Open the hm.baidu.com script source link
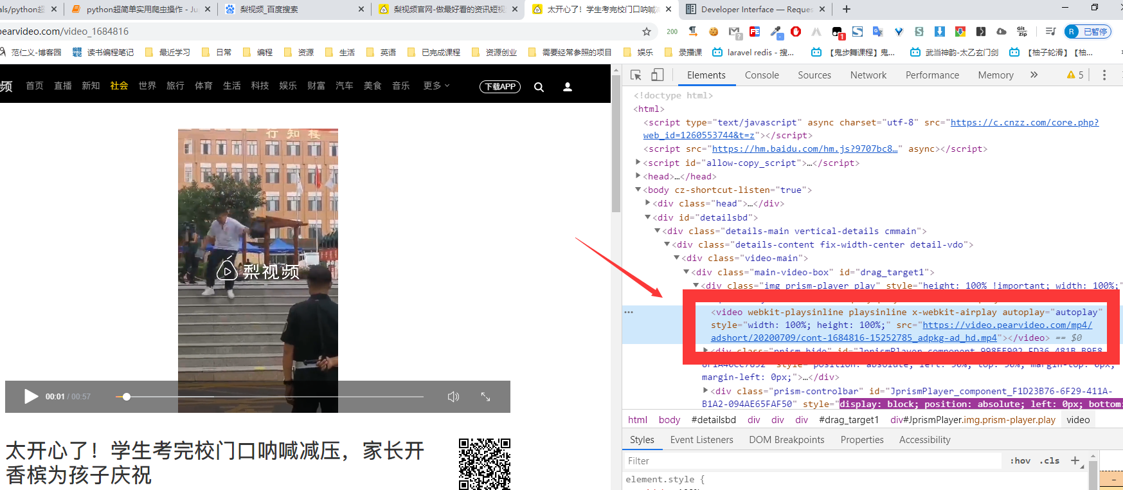 [805, 149]
